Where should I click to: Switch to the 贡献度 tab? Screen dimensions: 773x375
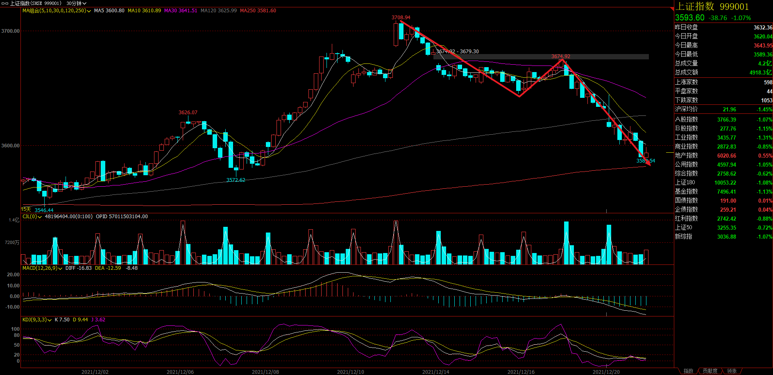point(710,371)
